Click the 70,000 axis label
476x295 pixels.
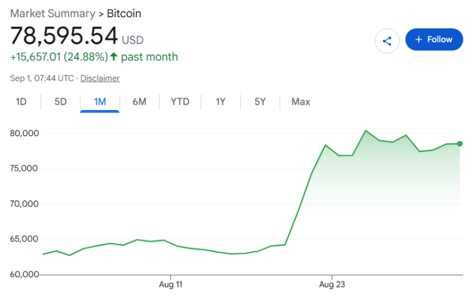pyautogui.click(x=24, y=203)
